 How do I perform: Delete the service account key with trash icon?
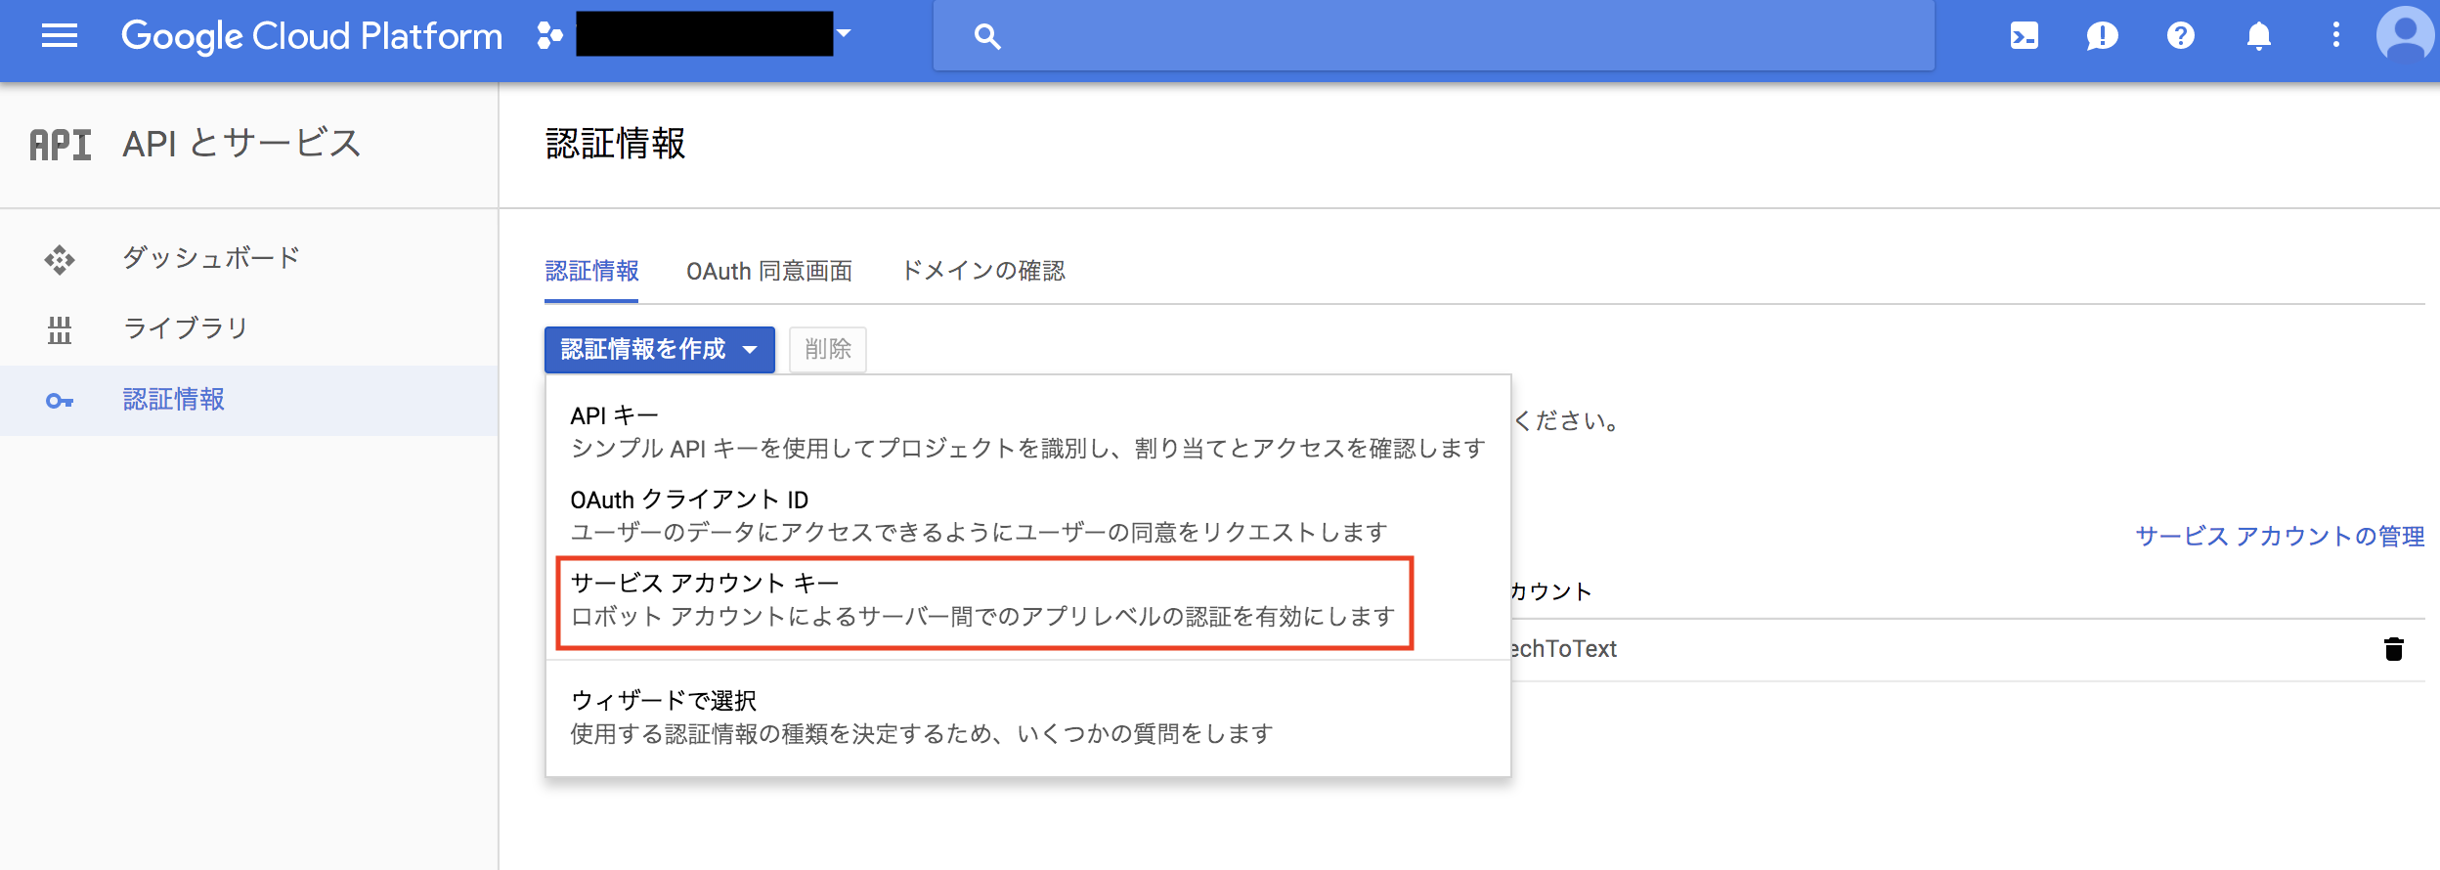pyautogui.click(x=2393, y=649)
